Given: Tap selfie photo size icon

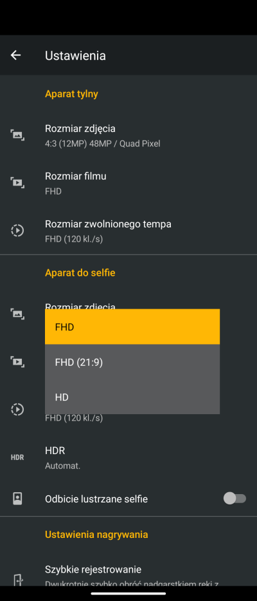Looking at the screenshot, I should (17, 314).
